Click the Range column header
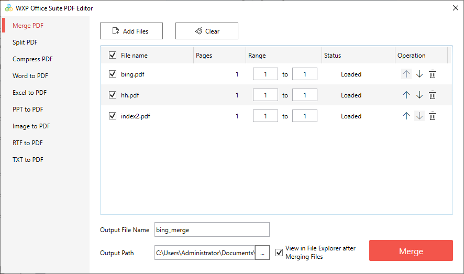Image resolution: width=464 pixels, height=274 pixels. point(284,56)
